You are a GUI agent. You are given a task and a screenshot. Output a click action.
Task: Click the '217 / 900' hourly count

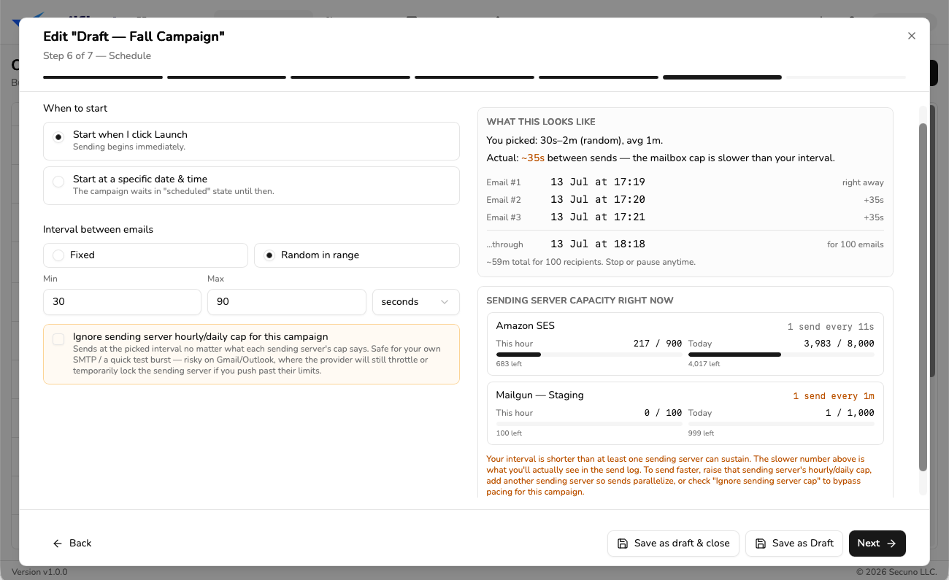658,344
